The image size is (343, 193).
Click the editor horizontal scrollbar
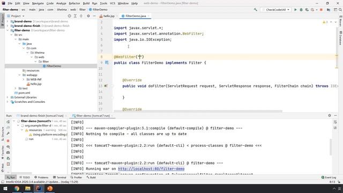(x=198, y=111)
